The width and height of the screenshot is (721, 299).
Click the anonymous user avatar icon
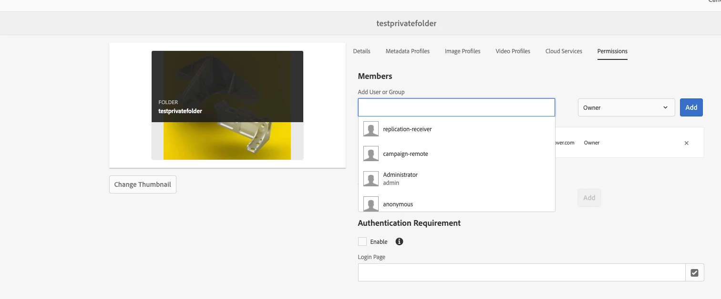click(371, 204)
